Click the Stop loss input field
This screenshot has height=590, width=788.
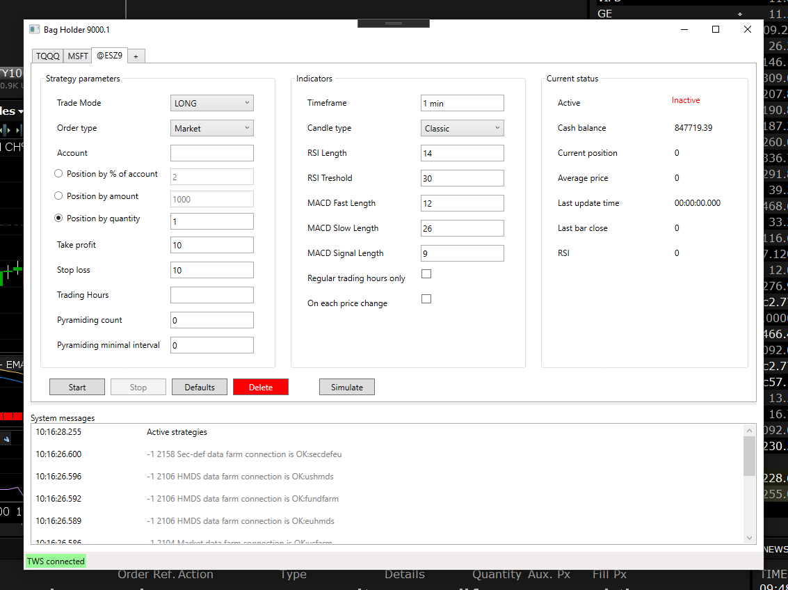pyautogui.click(x=212, y=270)
